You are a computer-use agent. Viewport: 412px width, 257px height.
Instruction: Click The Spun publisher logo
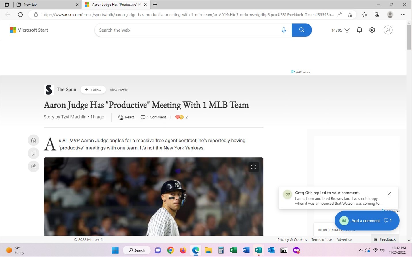pos(49,90)
